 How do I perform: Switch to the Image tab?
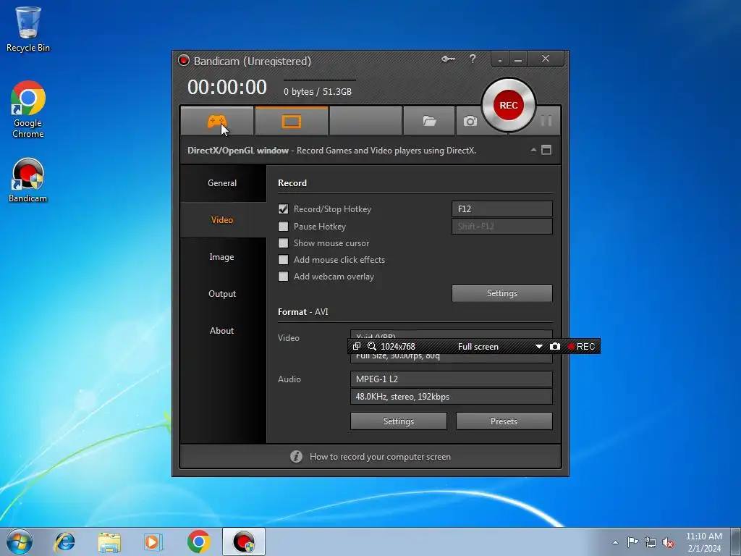(x=222, y=257)
